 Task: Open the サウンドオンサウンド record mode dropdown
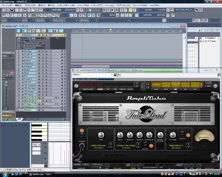[185, 10]
